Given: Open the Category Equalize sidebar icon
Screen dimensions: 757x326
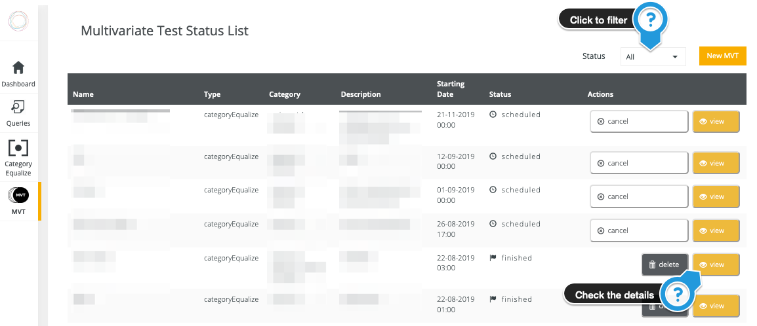Looking at the screenshot, I should [18, 148].
